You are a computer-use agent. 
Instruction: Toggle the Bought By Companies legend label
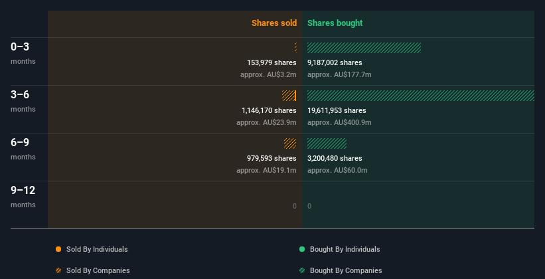point(346,270)
